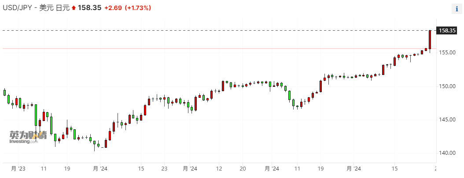Click the first 月 '24 date label
This screenshot has height=178, width=464.
100,168
